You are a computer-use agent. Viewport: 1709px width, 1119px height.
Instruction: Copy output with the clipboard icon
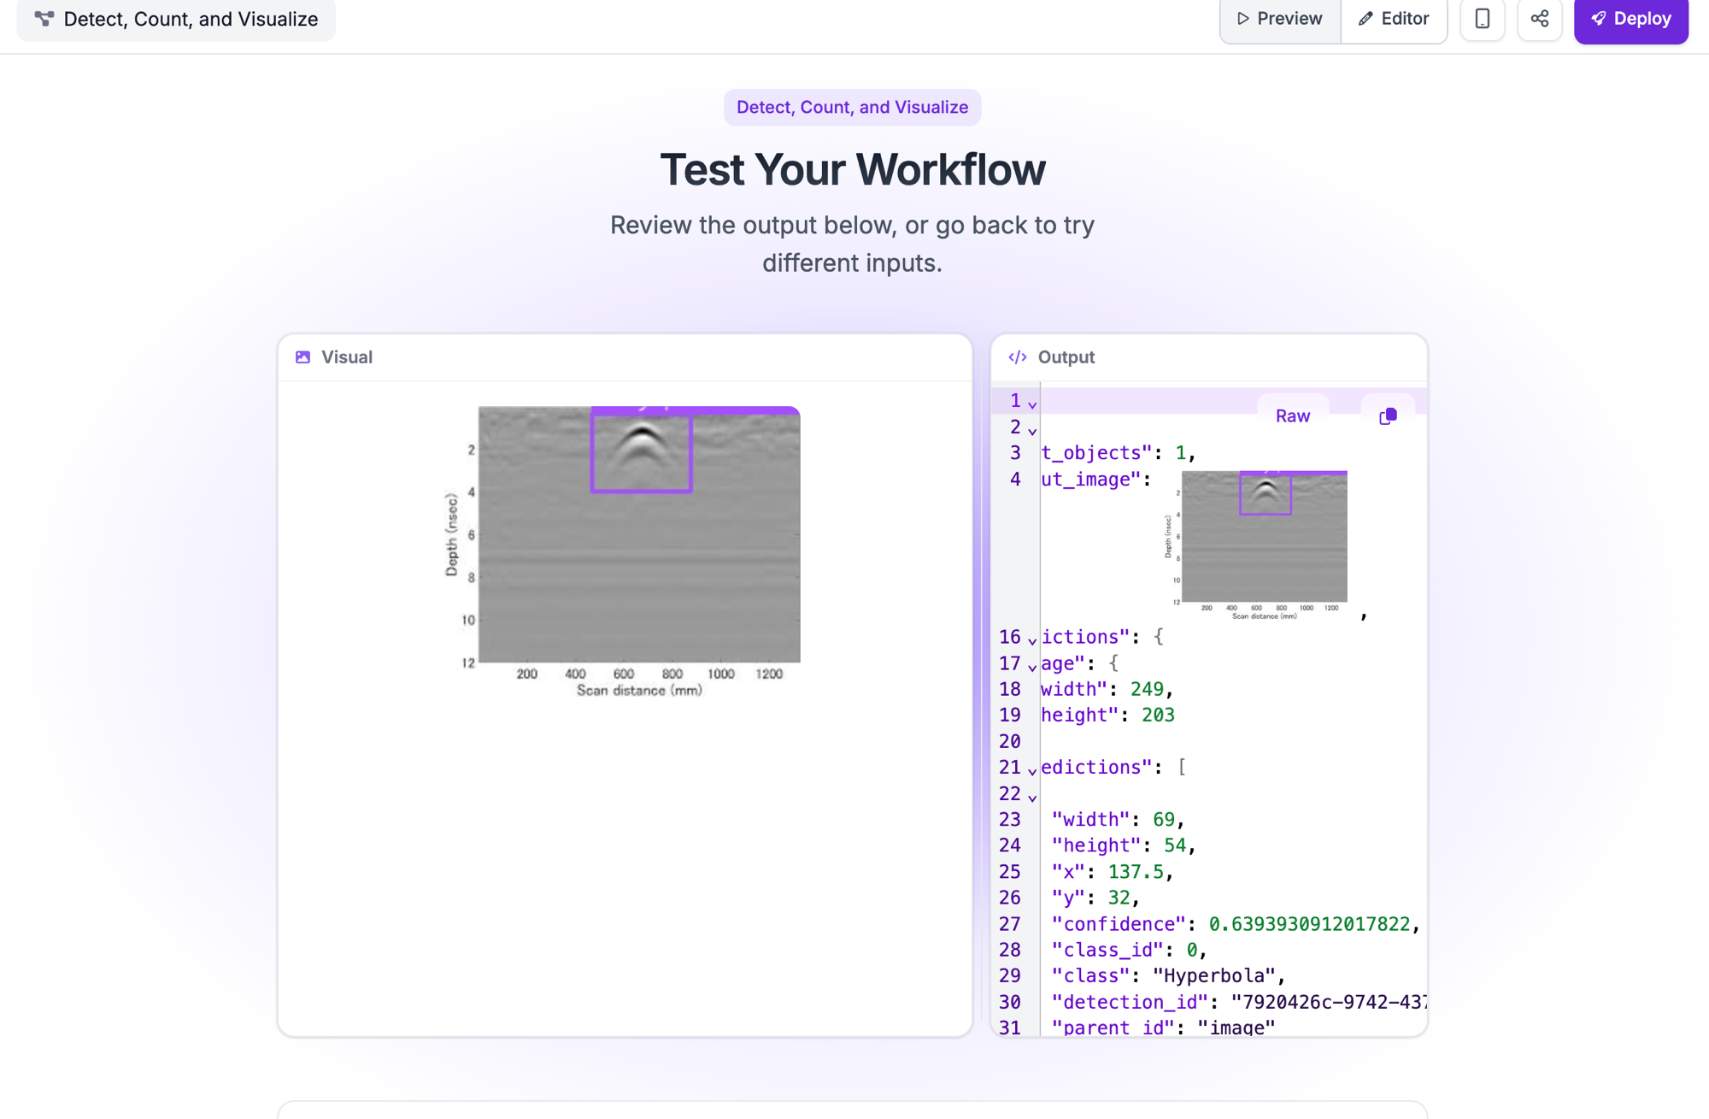[1387, 416]
